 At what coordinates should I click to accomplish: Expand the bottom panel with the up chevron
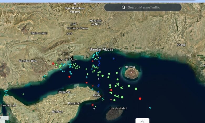pyautogui.click(x=142, y=121)
